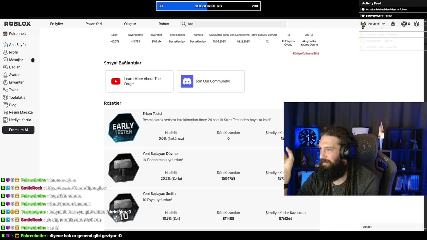This screenshot has width=427, height=240.
Task: Click the Ziyaretler value 219.3M+
Action: (156, 42)
